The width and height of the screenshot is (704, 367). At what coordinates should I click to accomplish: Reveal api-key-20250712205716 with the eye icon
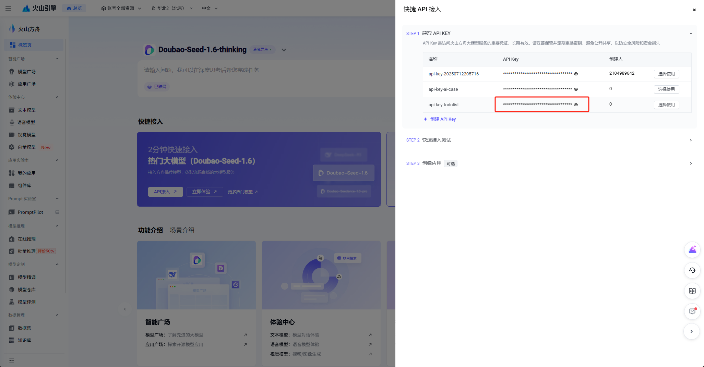[576, 74]
